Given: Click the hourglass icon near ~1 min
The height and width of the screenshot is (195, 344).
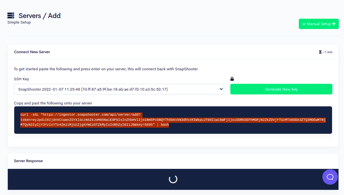Looking at the screenshot, I should pos(320,52).
